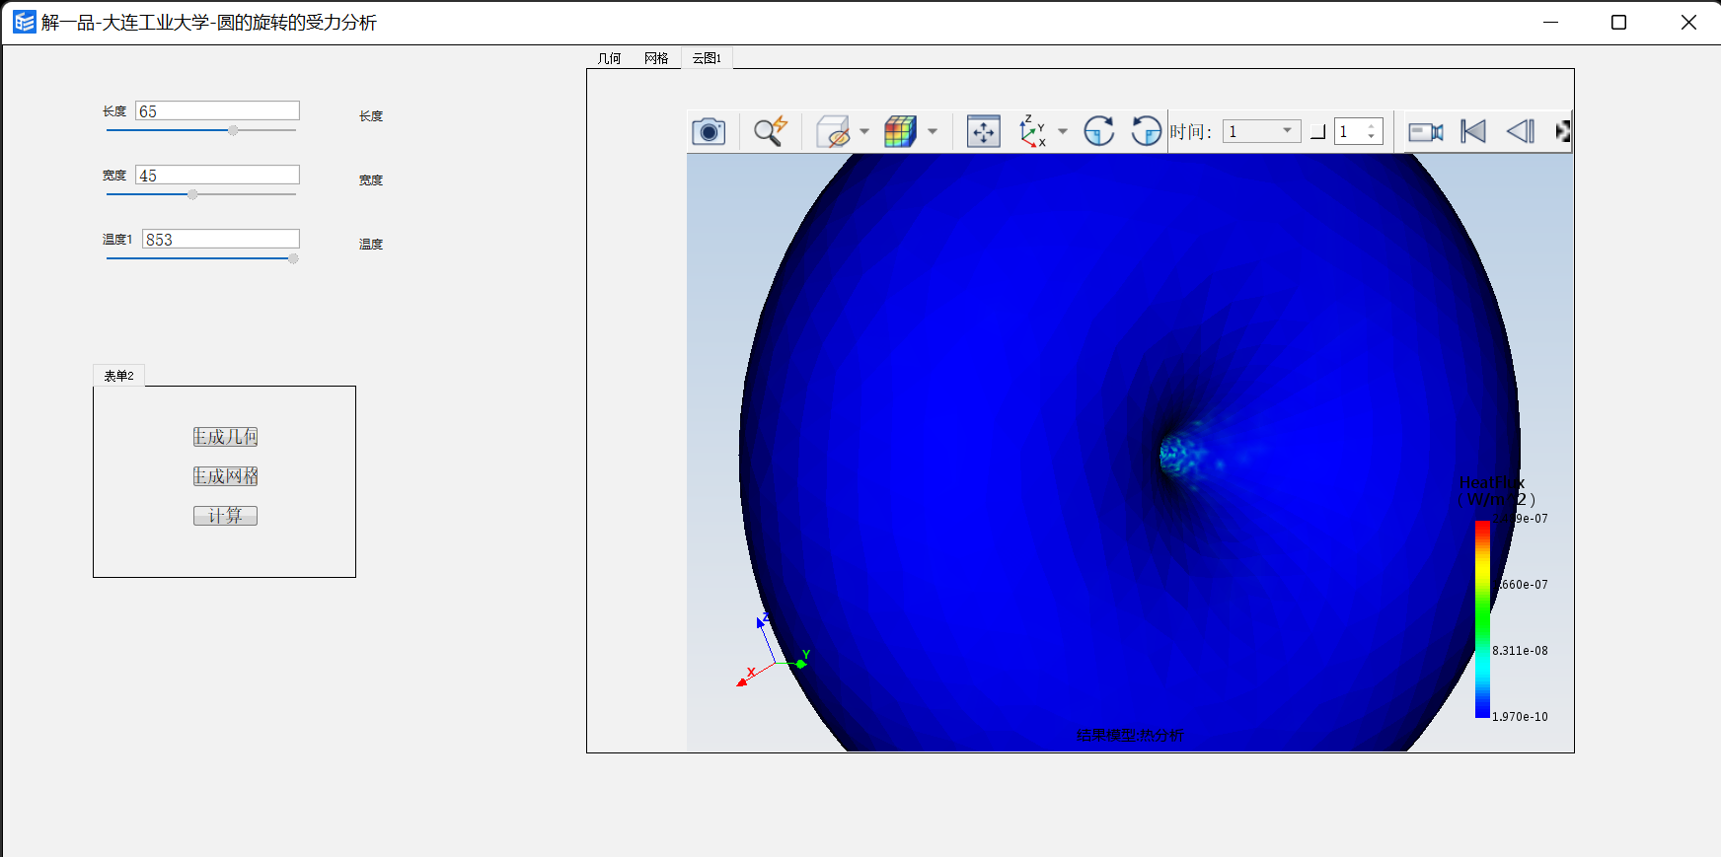Click the 温度1 input field showing 853
The width and height of the screenshot is (1721, 857).
click(221, 240)
